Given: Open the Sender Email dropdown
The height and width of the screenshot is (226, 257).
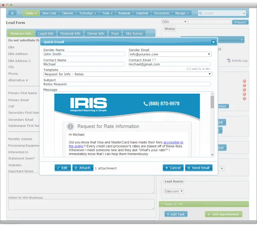Looking at the screenshot, I should [170, 54].
